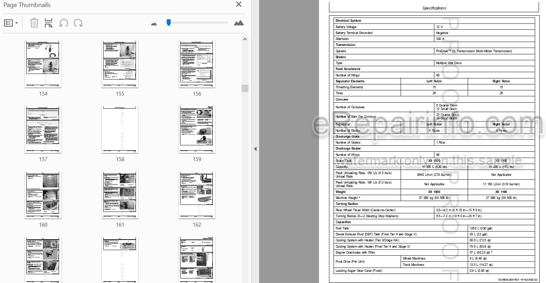Click the 'Not Applicable' cell under X9 1100
The width and height of the screenshot is (546, 283).
click(501, 175)
